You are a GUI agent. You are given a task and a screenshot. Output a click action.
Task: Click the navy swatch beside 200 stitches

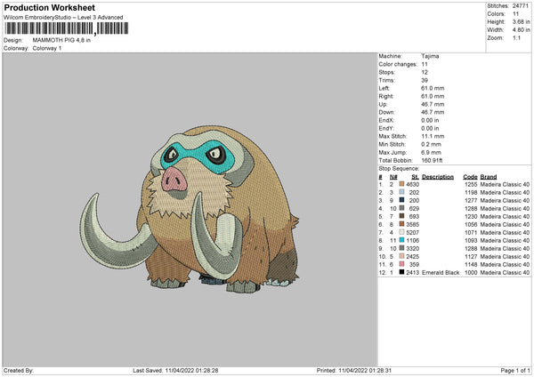[401, 200]
